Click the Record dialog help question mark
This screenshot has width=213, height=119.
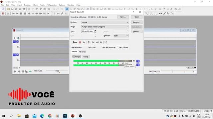point(133,12)
